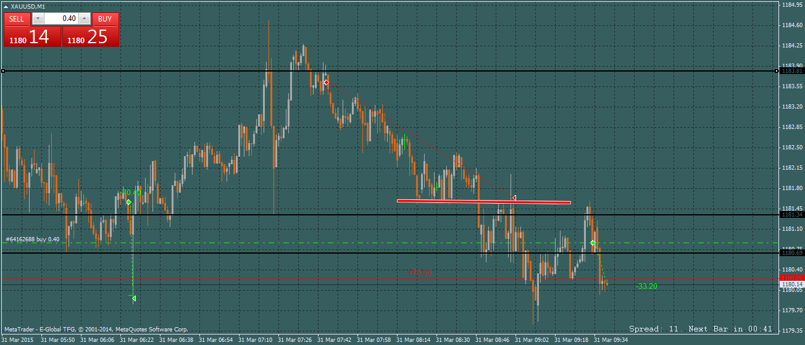Click the 31 Mar 07:26 time axis label
The image size is (805, 345).
(296, 339)
